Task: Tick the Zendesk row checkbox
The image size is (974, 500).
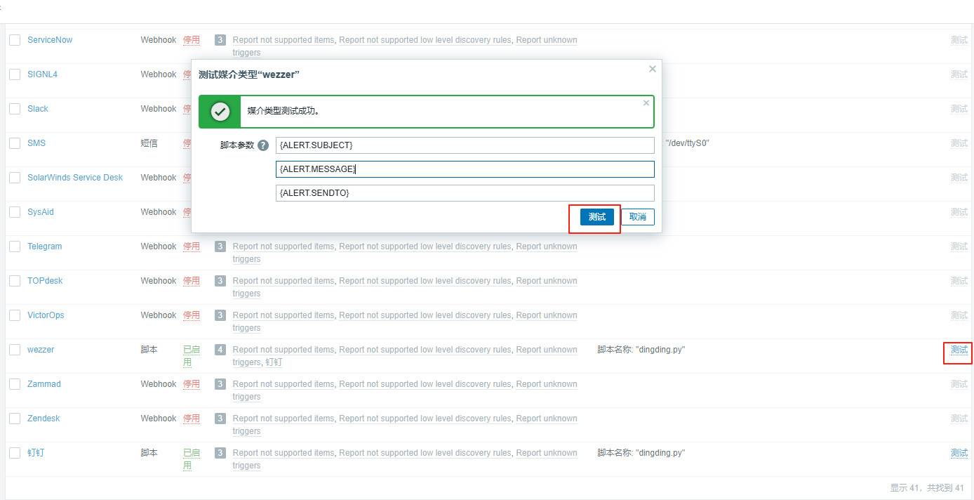Action: point(15,419)
